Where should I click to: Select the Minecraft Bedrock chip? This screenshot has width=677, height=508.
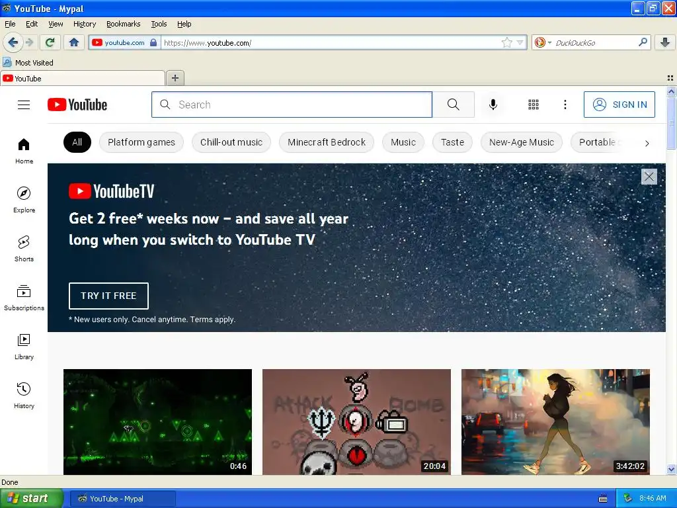[327, 142]
